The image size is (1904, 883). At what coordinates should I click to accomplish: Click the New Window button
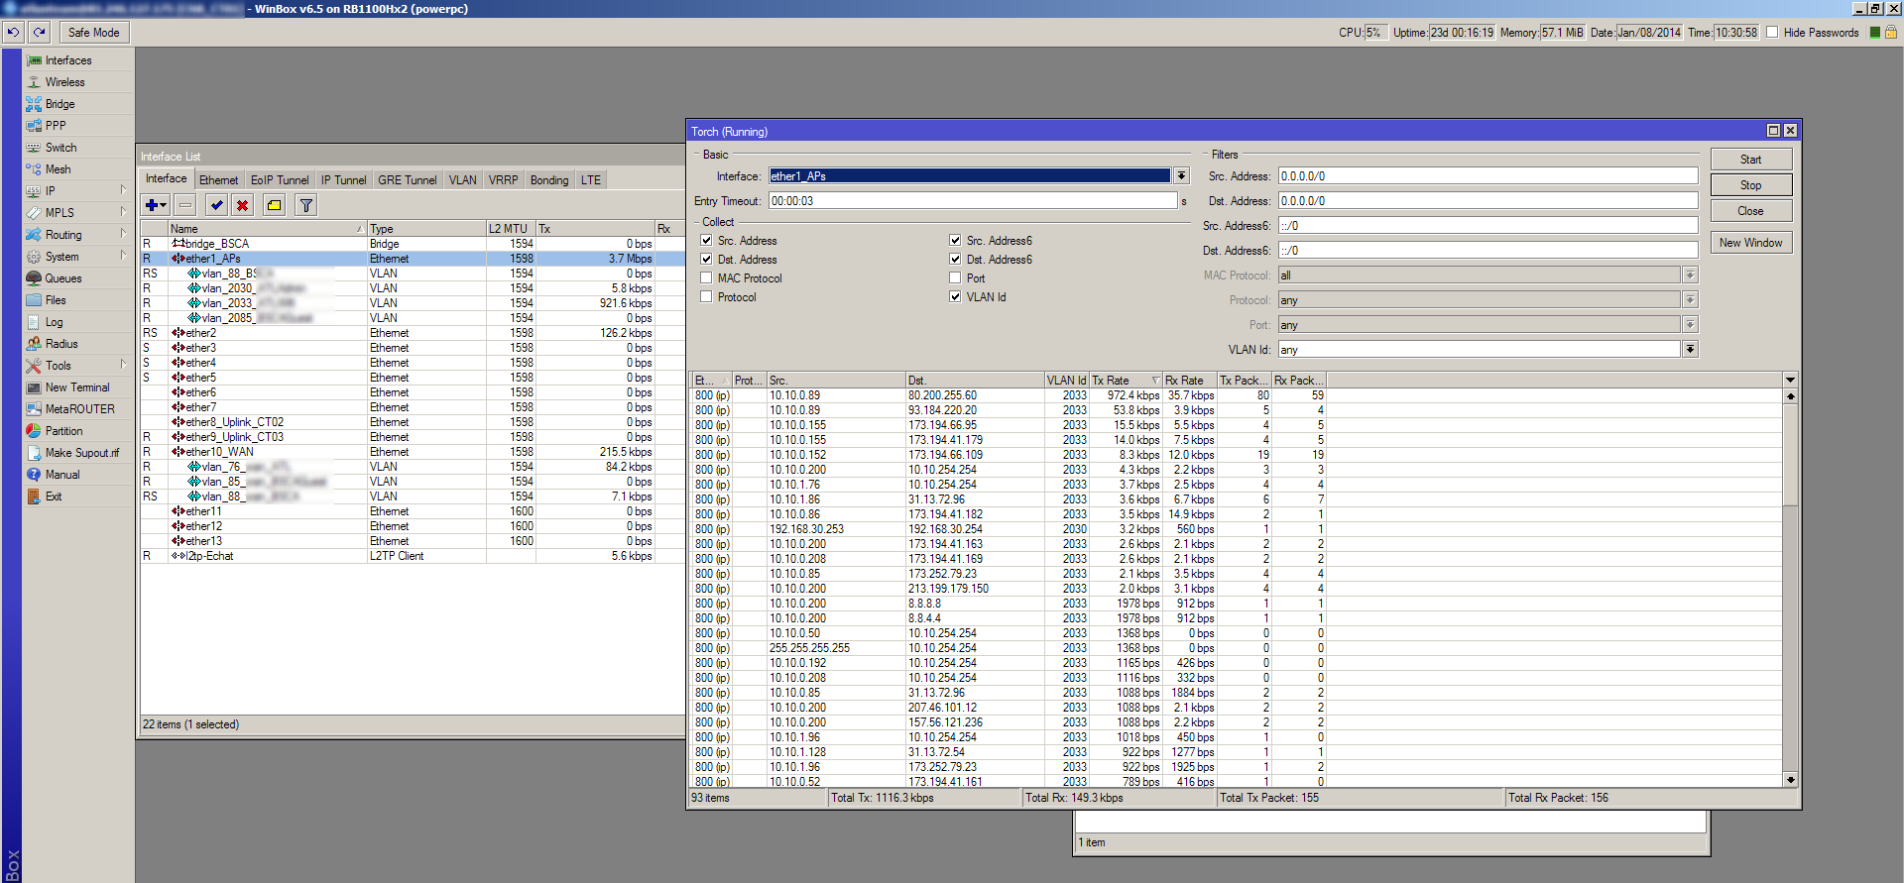click(1750, 243)
